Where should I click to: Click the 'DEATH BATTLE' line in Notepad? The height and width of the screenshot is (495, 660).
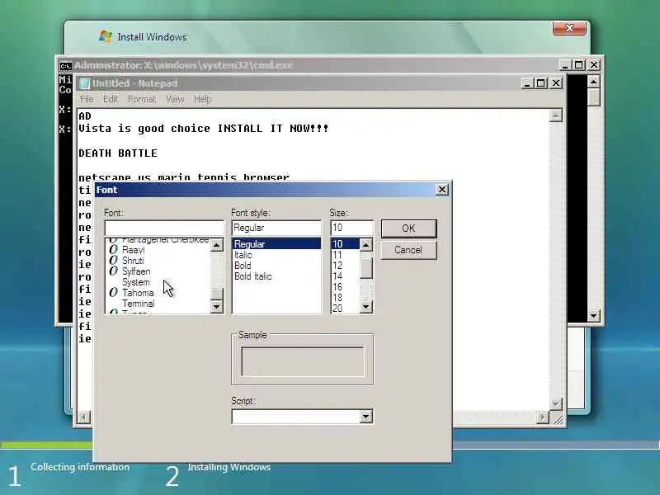point(118,153)
